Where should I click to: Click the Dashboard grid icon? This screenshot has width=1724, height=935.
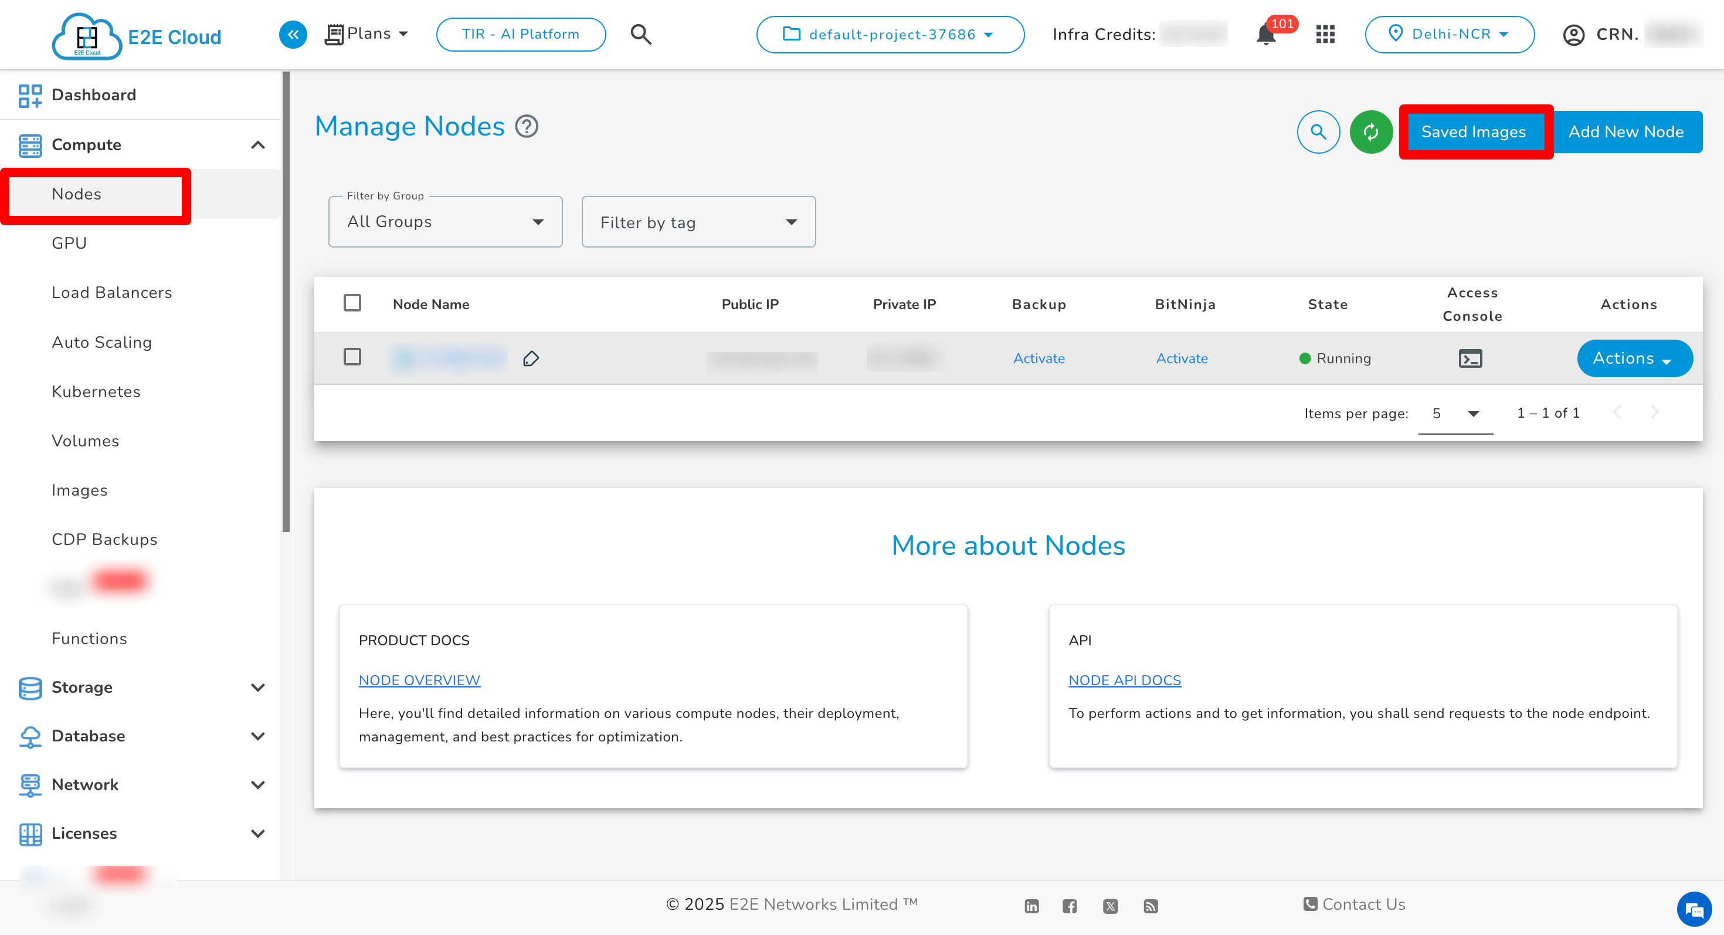(30, 96)
